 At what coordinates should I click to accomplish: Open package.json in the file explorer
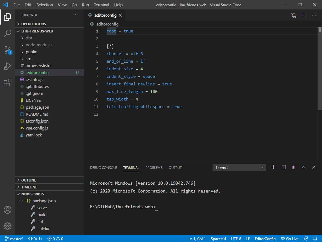pos(37,107)
